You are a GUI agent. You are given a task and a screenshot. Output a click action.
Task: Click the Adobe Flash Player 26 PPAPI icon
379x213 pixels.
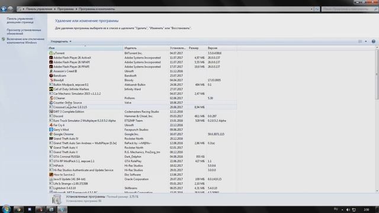(51, 67)
